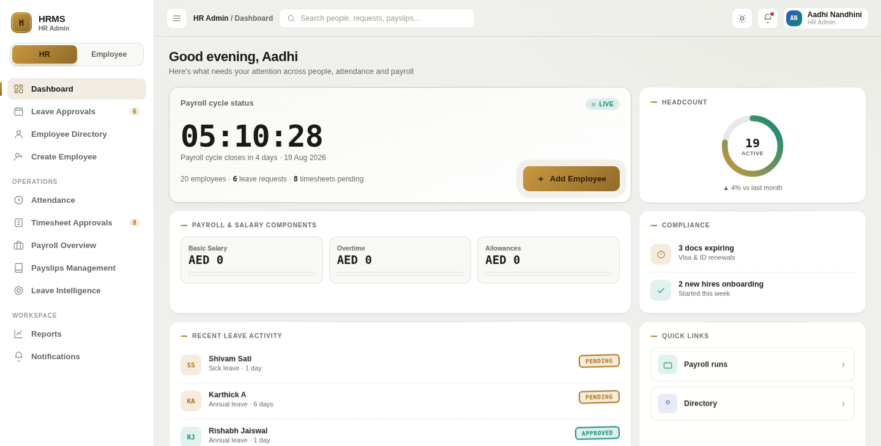The image size is (881, 446).
Task: Open the notifications bell in header
Action: coord(768,18)
